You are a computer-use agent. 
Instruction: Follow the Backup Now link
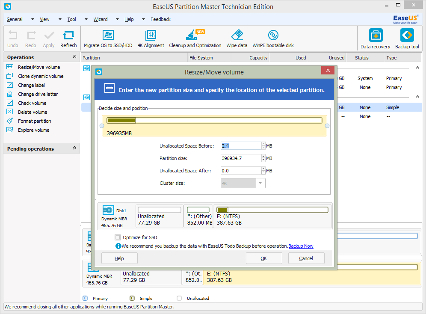301,246
